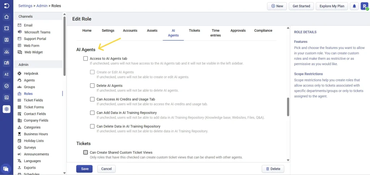This screenshot has height=175, width=370.
Task: Click the New button in header
Action: click(x=277, y=6)
